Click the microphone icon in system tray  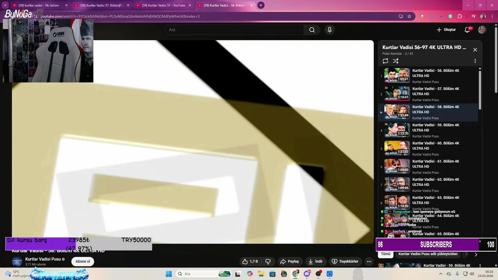(457, 274)
